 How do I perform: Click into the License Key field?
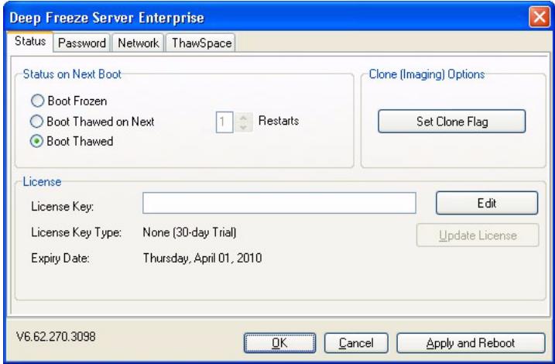pyautogui.click(x=279, y=203)
